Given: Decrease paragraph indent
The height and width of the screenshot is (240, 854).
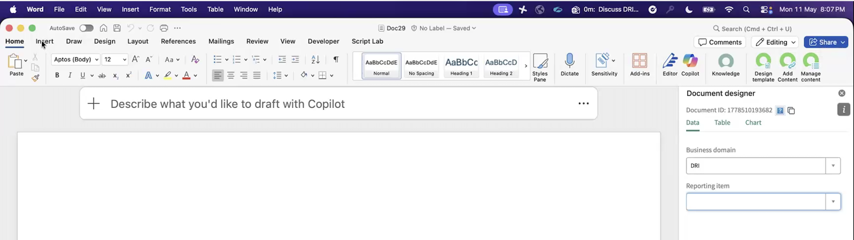Looking at the screenshot, I should point(282,59).
